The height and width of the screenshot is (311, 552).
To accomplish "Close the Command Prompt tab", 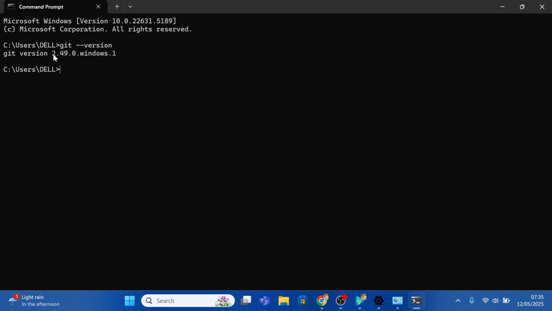I will pyautogui.click(x=98, y=6).
